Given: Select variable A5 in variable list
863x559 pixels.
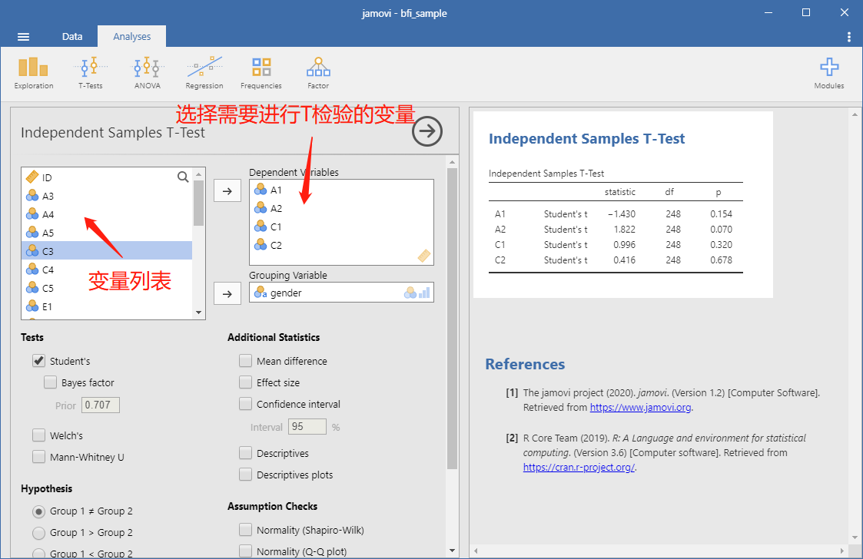Looking at the screenshot, I should click(108, 233).
